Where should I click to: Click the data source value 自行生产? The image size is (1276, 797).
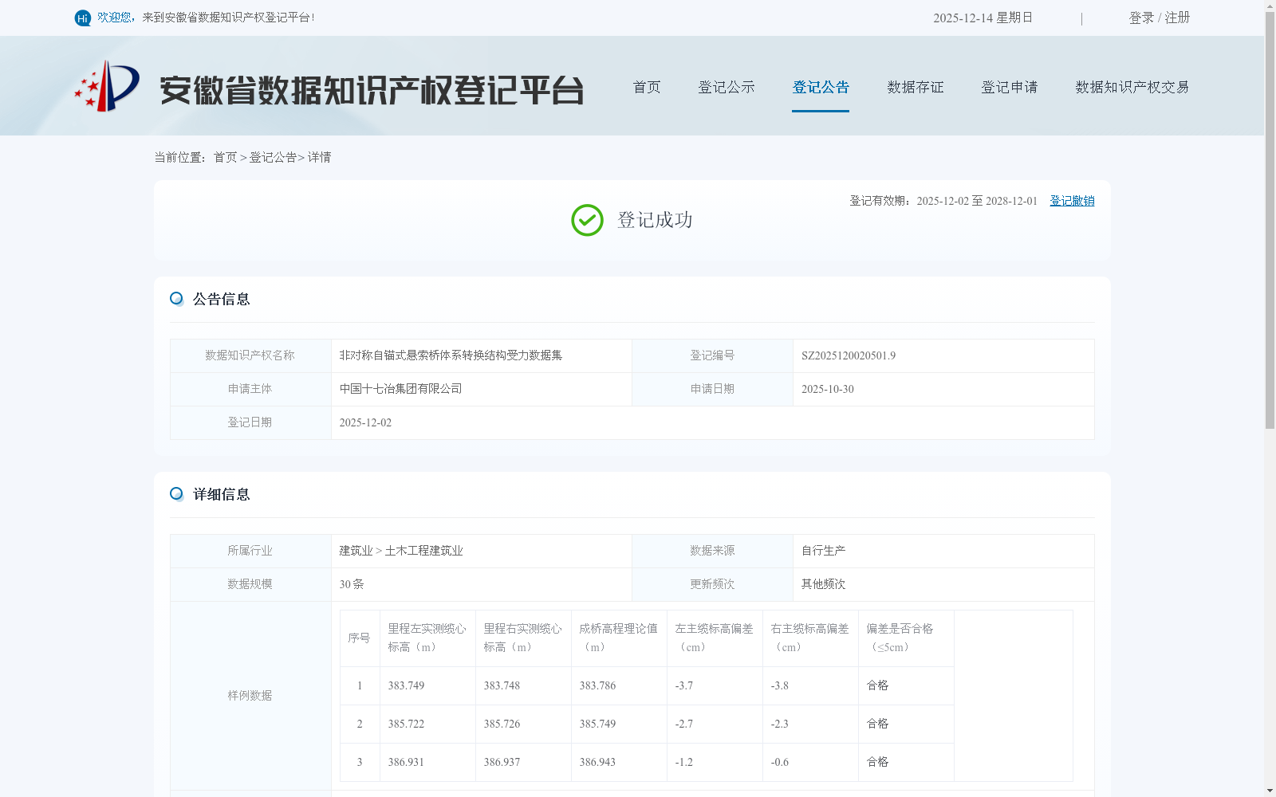tap(824, 551)
